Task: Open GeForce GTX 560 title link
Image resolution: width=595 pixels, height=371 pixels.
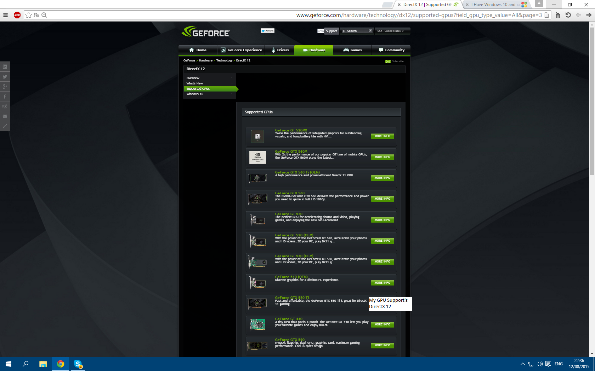Action: (290, 193)
